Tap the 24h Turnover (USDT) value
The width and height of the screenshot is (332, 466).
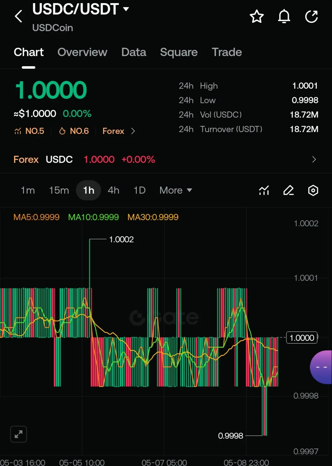click(x=304, y=129)
